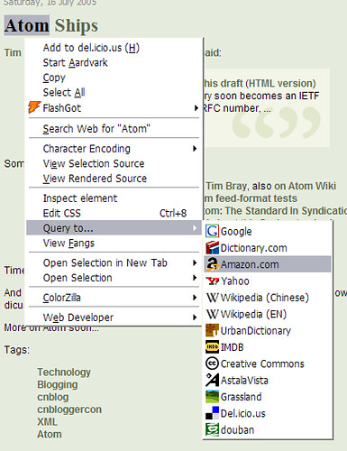Click the Amazon.com logo icon
This screenshot has height=451, width=347.
[x=212, y=264]
